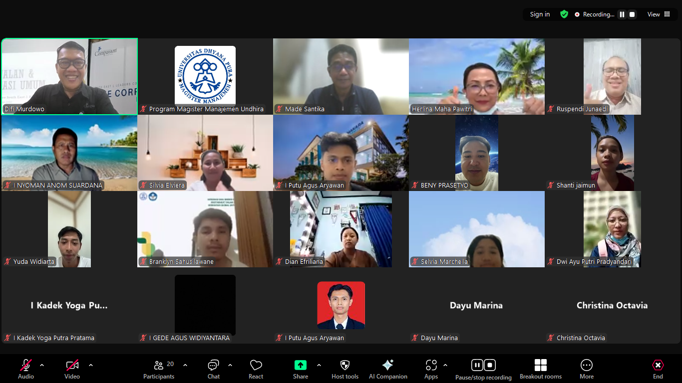Launch the AI Companion
682x383 pixels.
click(387, 365)
